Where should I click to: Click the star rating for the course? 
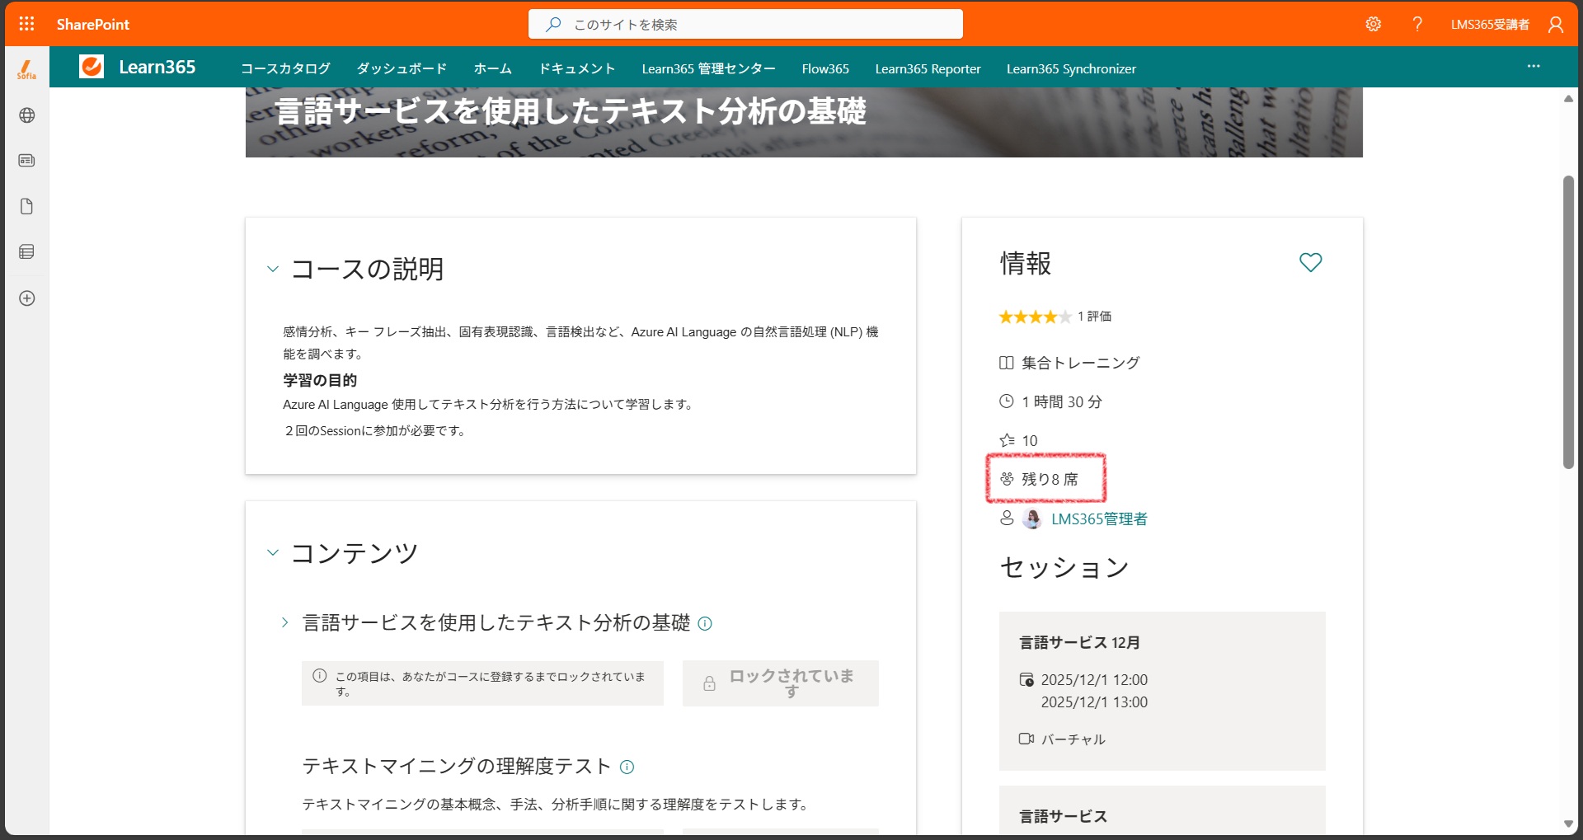click(1035, 317)
